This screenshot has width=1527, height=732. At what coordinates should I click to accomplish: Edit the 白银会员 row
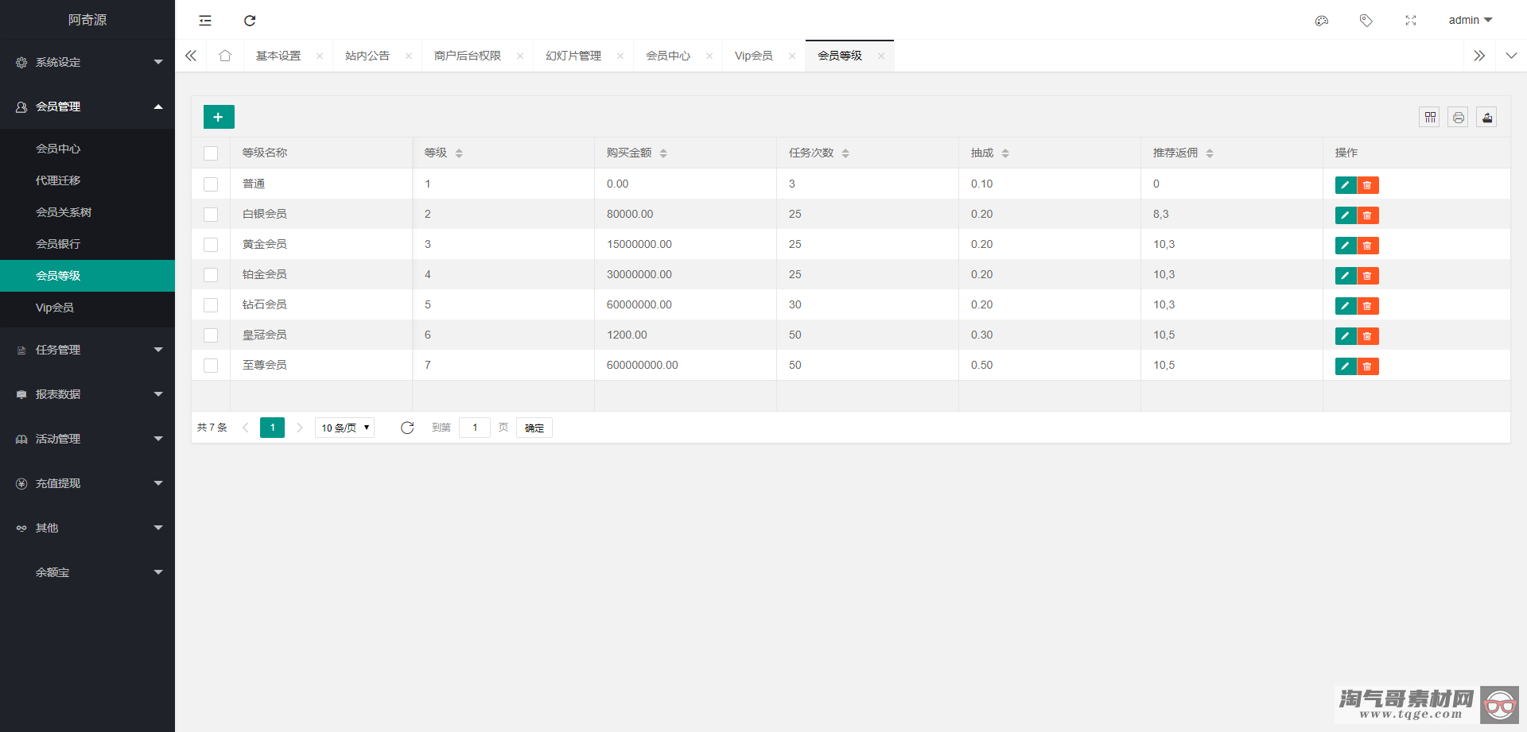(x=1346, y=215)
